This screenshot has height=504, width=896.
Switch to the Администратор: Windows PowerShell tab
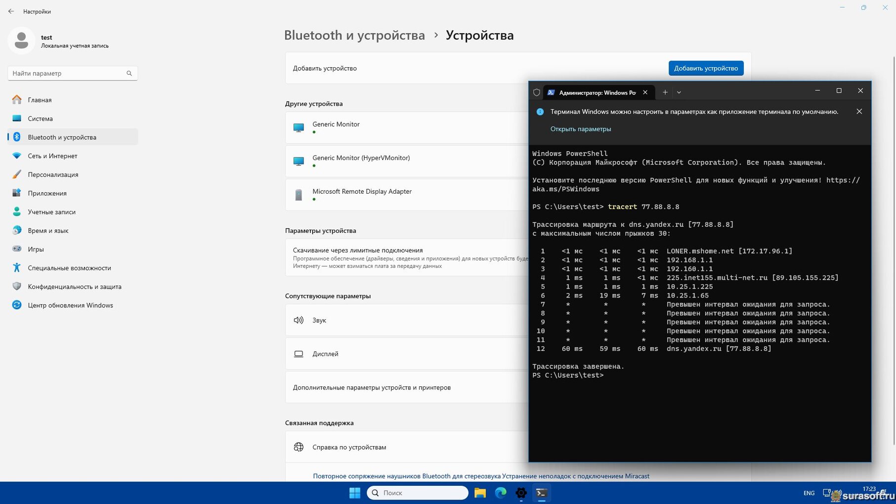(596, 92)
